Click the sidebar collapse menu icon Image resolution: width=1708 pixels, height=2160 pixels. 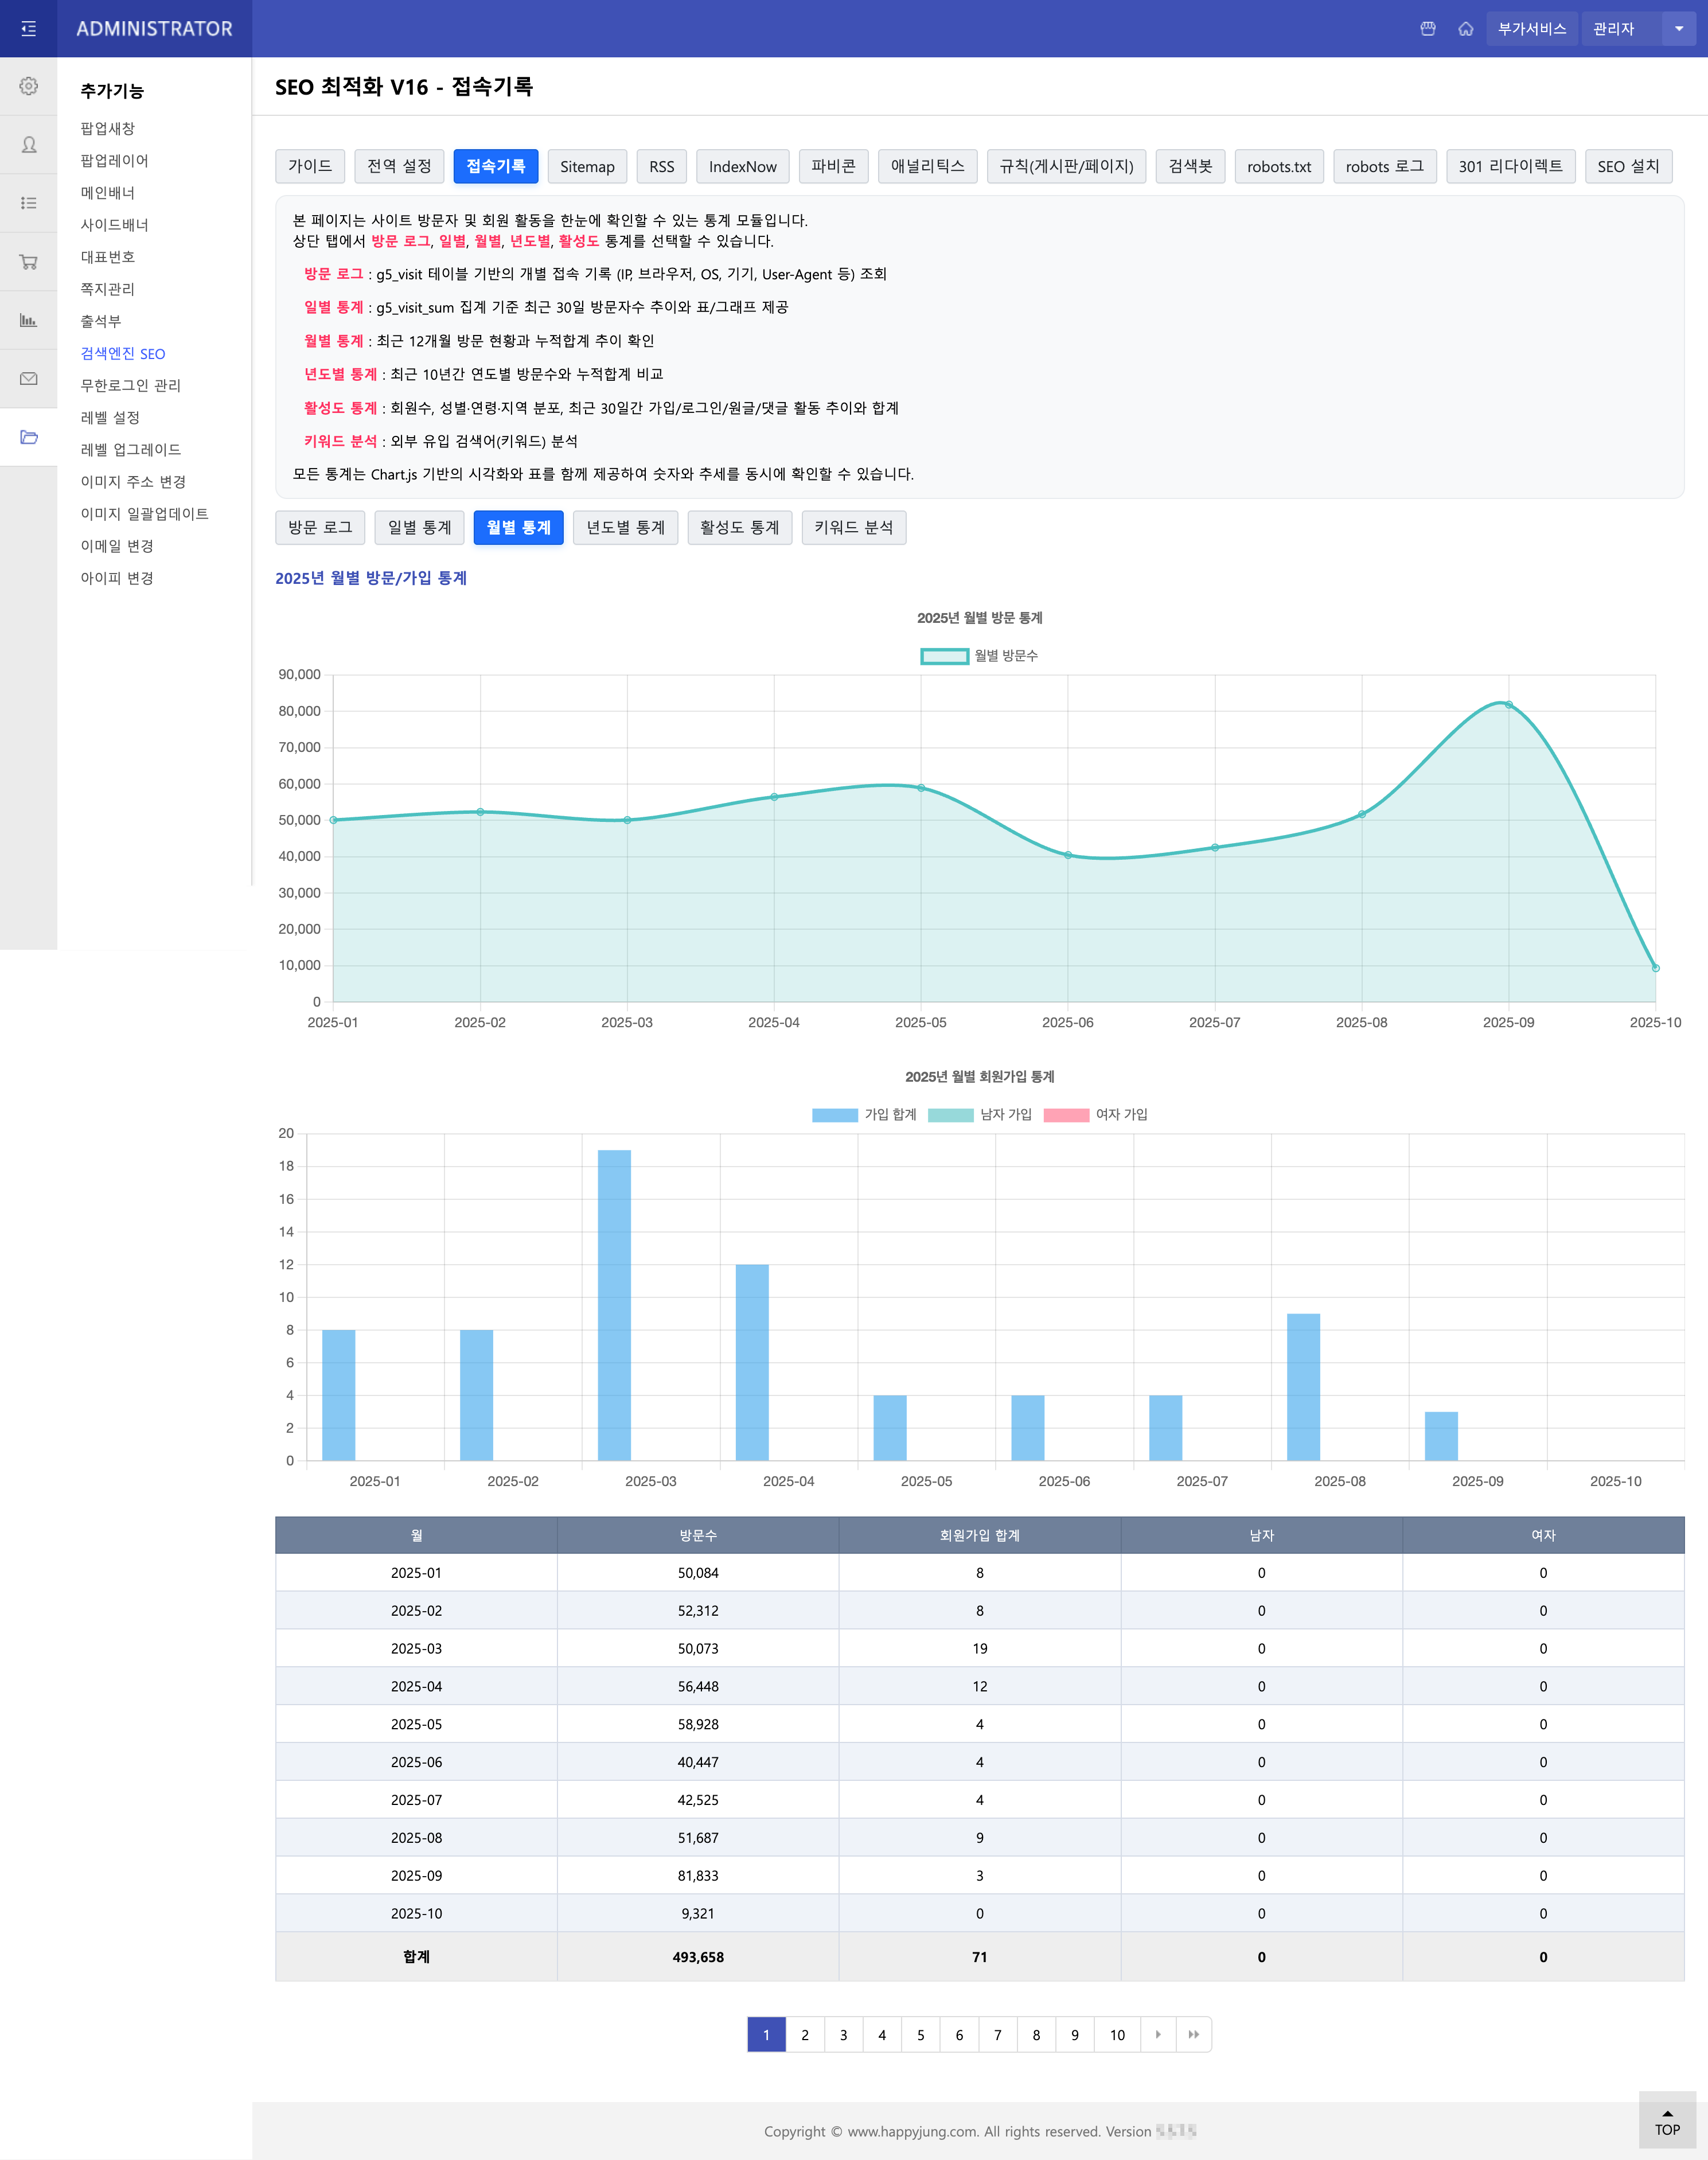(x=28, y=29)
